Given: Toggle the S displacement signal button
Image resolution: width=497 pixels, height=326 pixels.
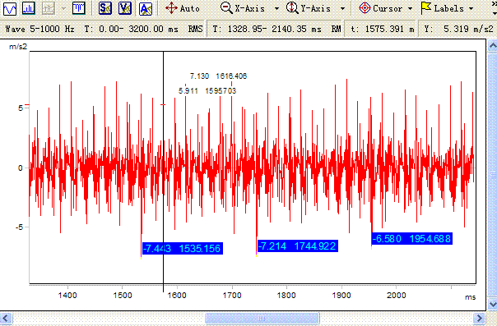Looking at the screenshot, I should point(105,8).
